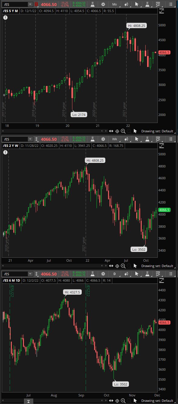Click /ES 5 Y M chart title
The height and width of the screenshot is (404, 178).
11,11
